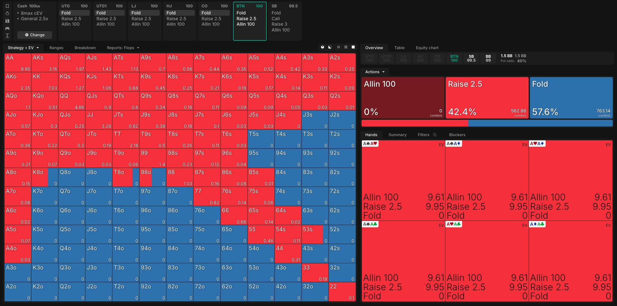Select CO Raise 2.5 action
617x306 pixels.
coord(211,19)
